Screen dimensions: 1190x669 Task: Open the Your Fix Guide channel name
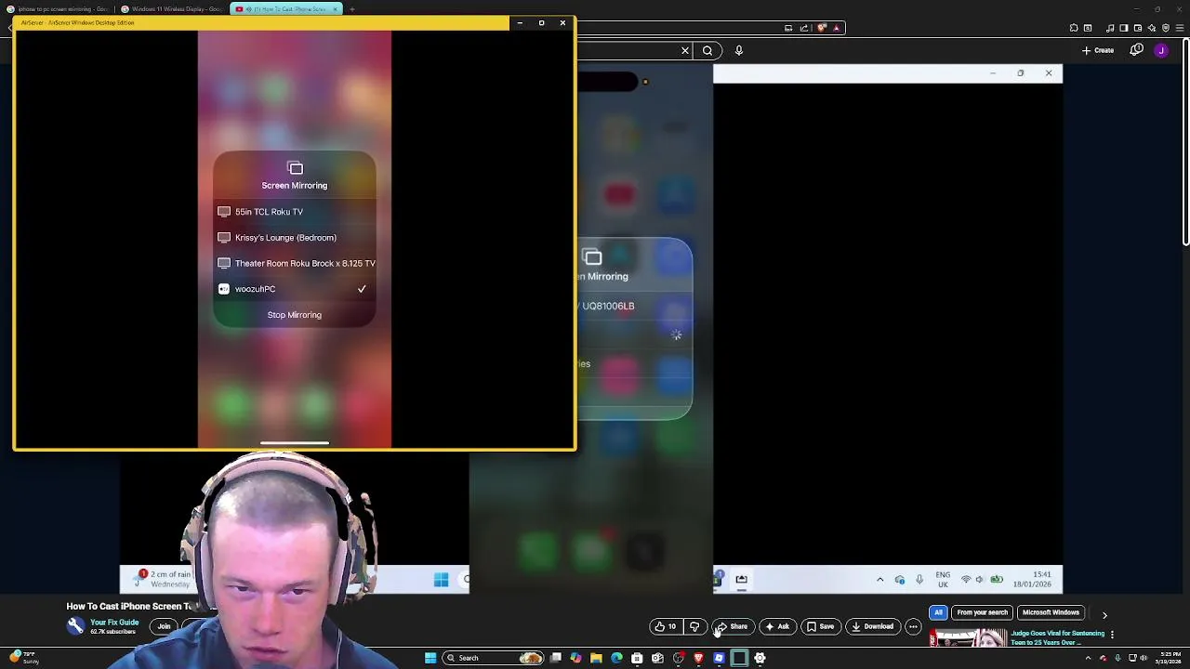pos(114,623)
